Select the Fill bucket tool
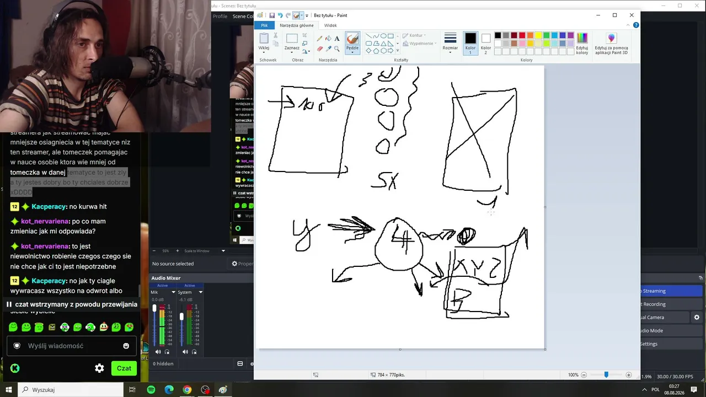This screenshot has height=397, width=706. 328,39
